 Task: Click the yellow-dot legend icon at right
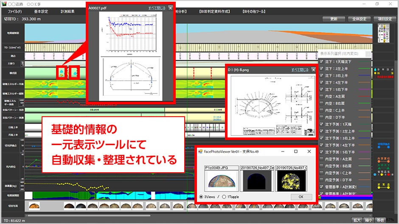point(383,186)
